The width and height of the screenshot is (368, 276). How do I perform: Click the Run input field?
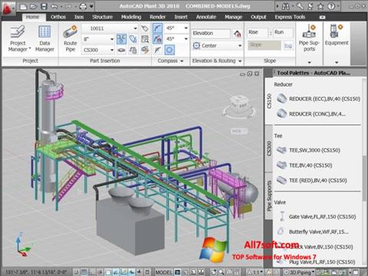283,32
